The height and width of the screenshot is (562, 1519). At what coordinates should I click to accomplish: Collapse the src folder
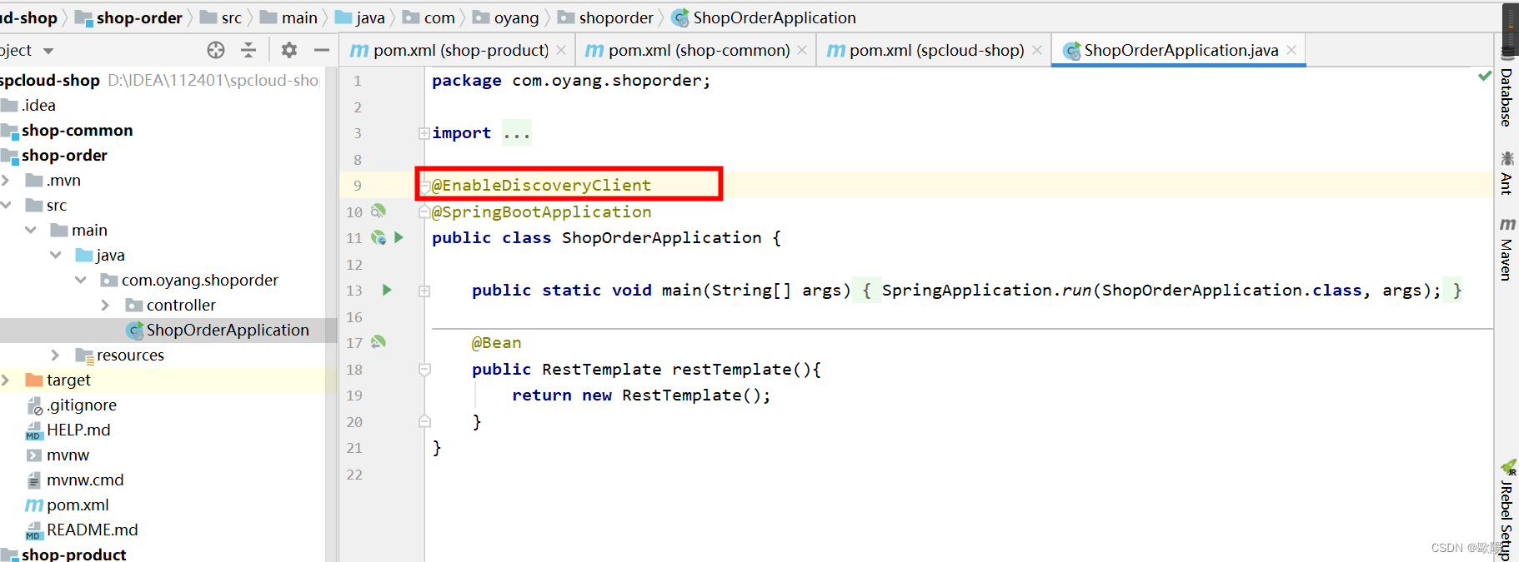[x=6, y=205]
